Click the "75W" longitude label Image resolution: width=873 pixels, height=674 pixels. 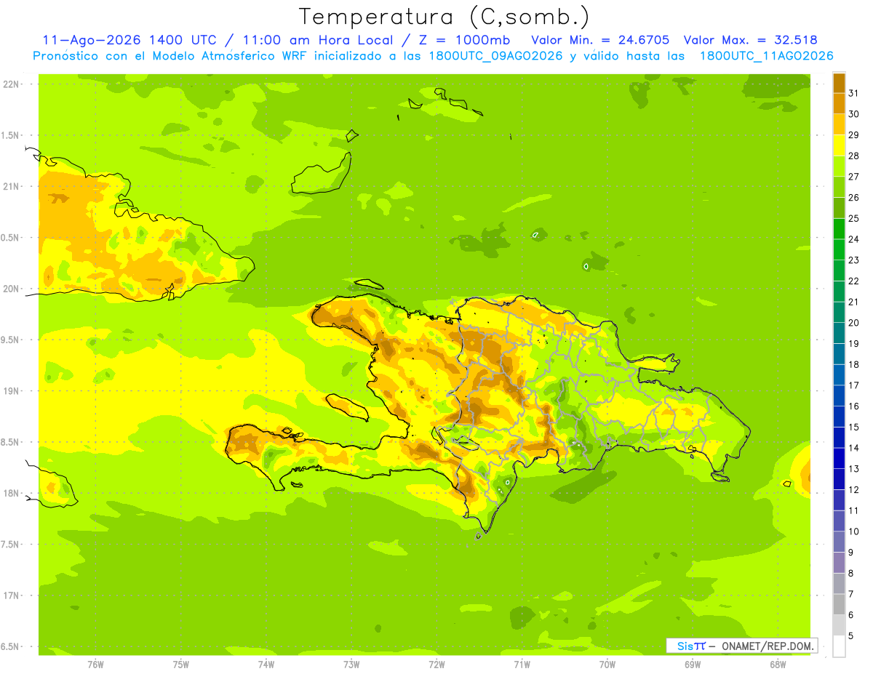[x=181, y=665]
